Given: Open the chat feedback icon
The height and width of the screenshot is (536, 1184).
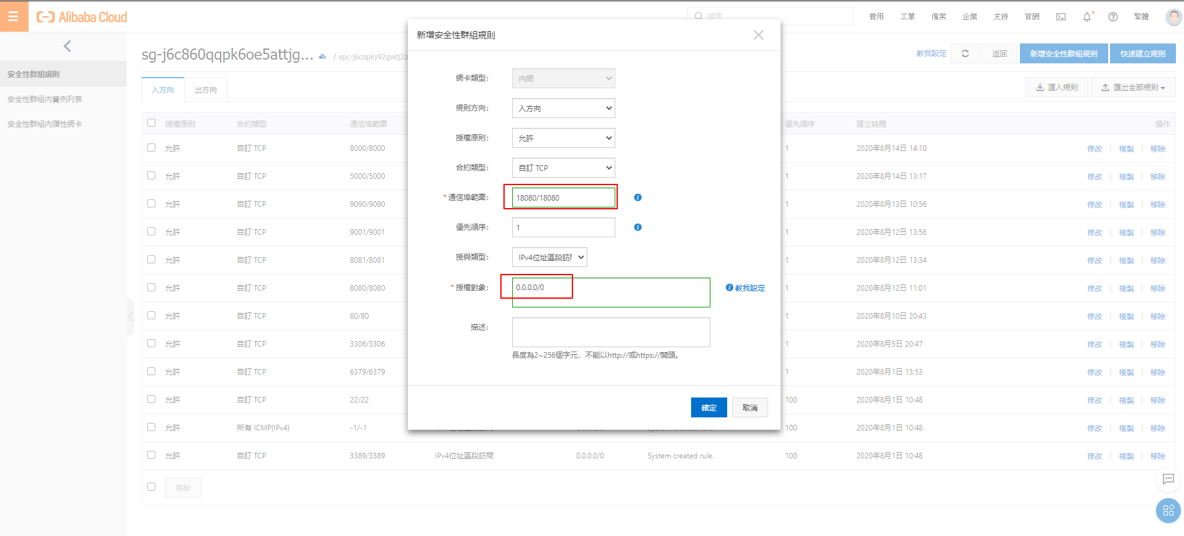Looking at the screenshot, I should 1168,479.
